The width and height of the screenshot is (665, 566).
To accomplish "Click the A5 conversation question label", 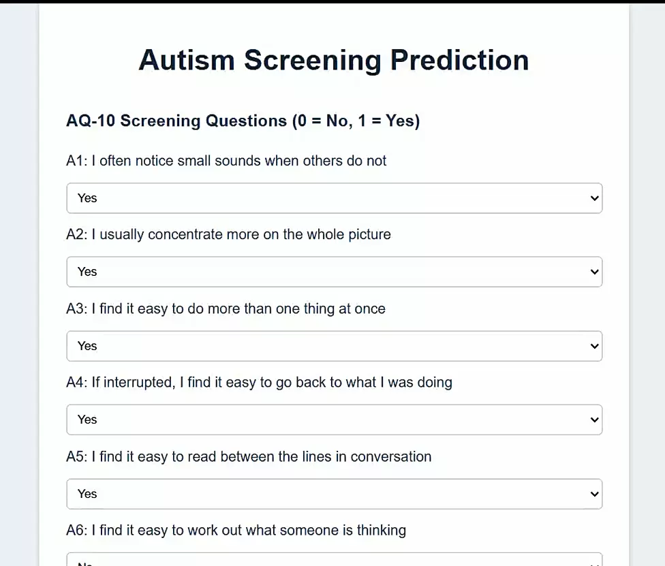I will pyautogui.click(x=248, y=457).
